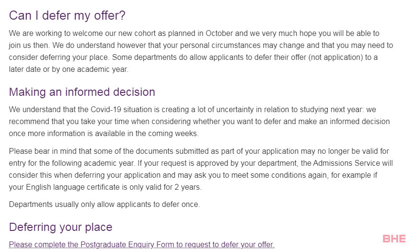Viewport: 415px width, 252px height.
Task: Click the red button at bottom right
Action: click(394, 239)
